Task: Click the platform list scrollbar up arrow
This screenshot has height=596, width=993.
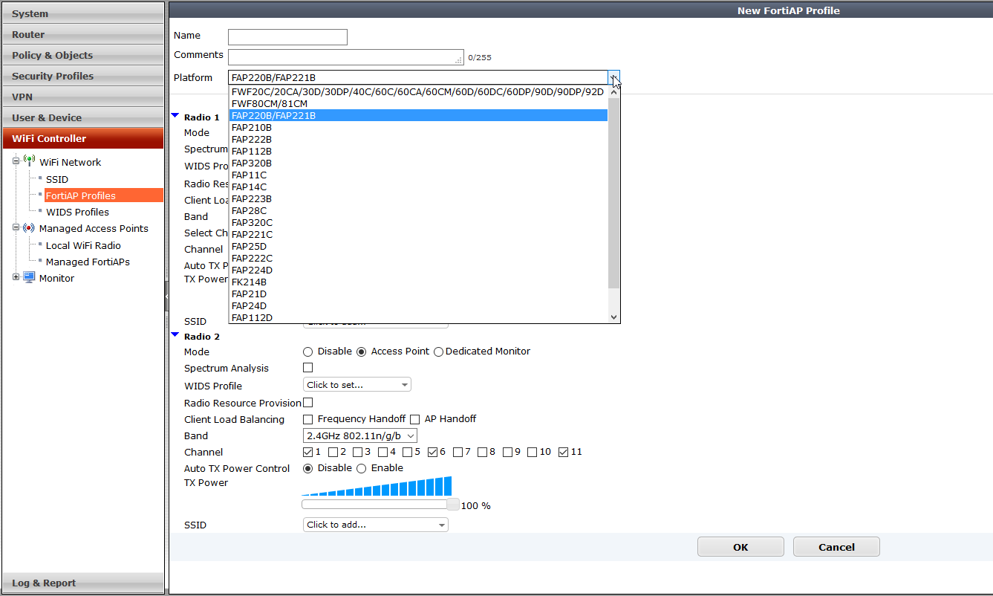Action: pos(613,93)
